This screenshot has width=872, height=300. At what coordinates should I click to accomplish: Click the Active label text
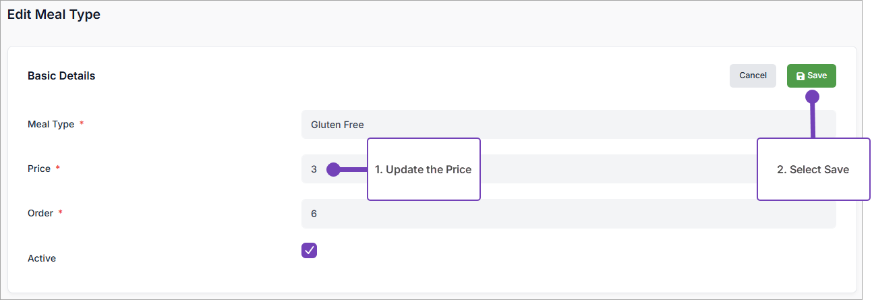point(42,258)
